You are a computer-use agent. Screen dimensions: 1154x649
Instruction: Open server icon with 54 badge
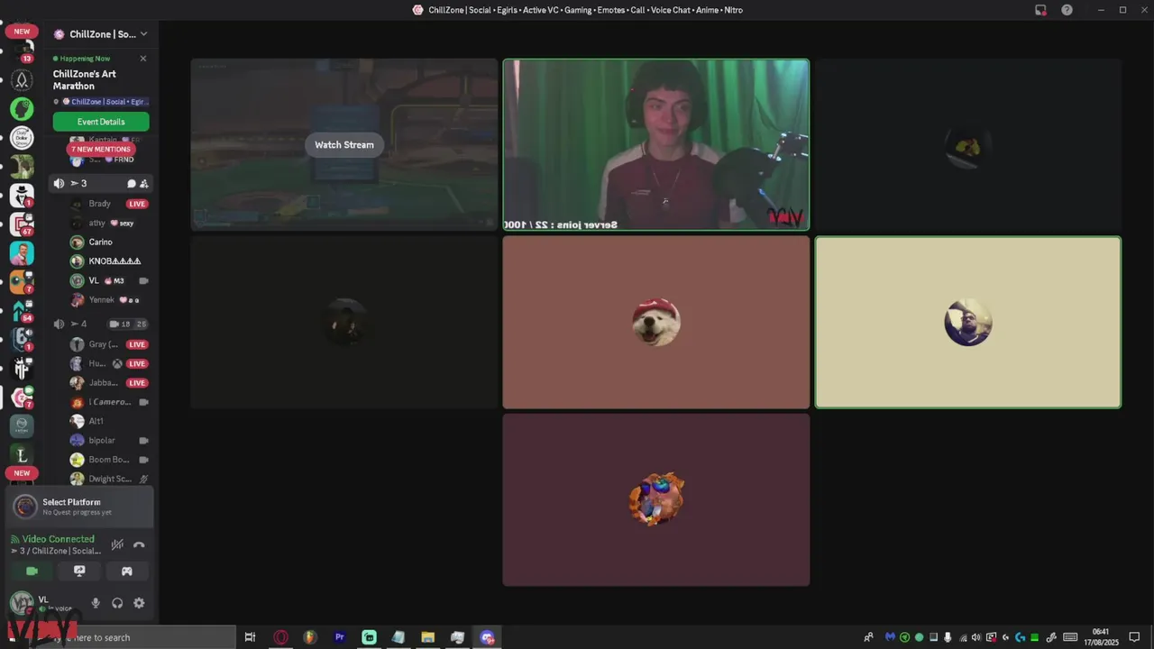tap(22, 311)
